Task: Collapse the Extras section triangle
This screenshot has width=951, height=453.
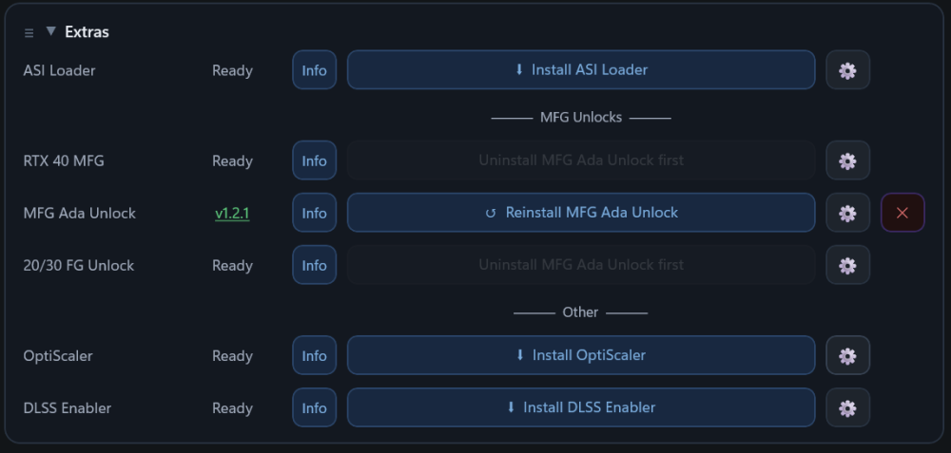Action: click(51, 31)
